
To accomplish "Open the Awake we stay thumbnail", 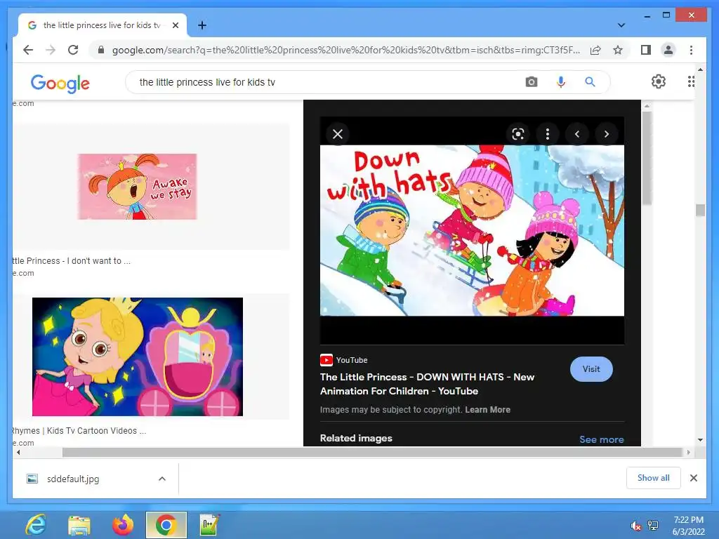I will 137,187.
